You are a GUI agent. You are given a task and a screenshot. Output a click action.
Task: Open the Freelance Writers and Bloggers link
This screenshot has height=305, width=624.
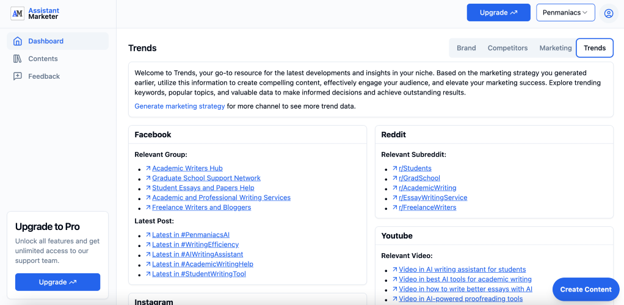201,207
